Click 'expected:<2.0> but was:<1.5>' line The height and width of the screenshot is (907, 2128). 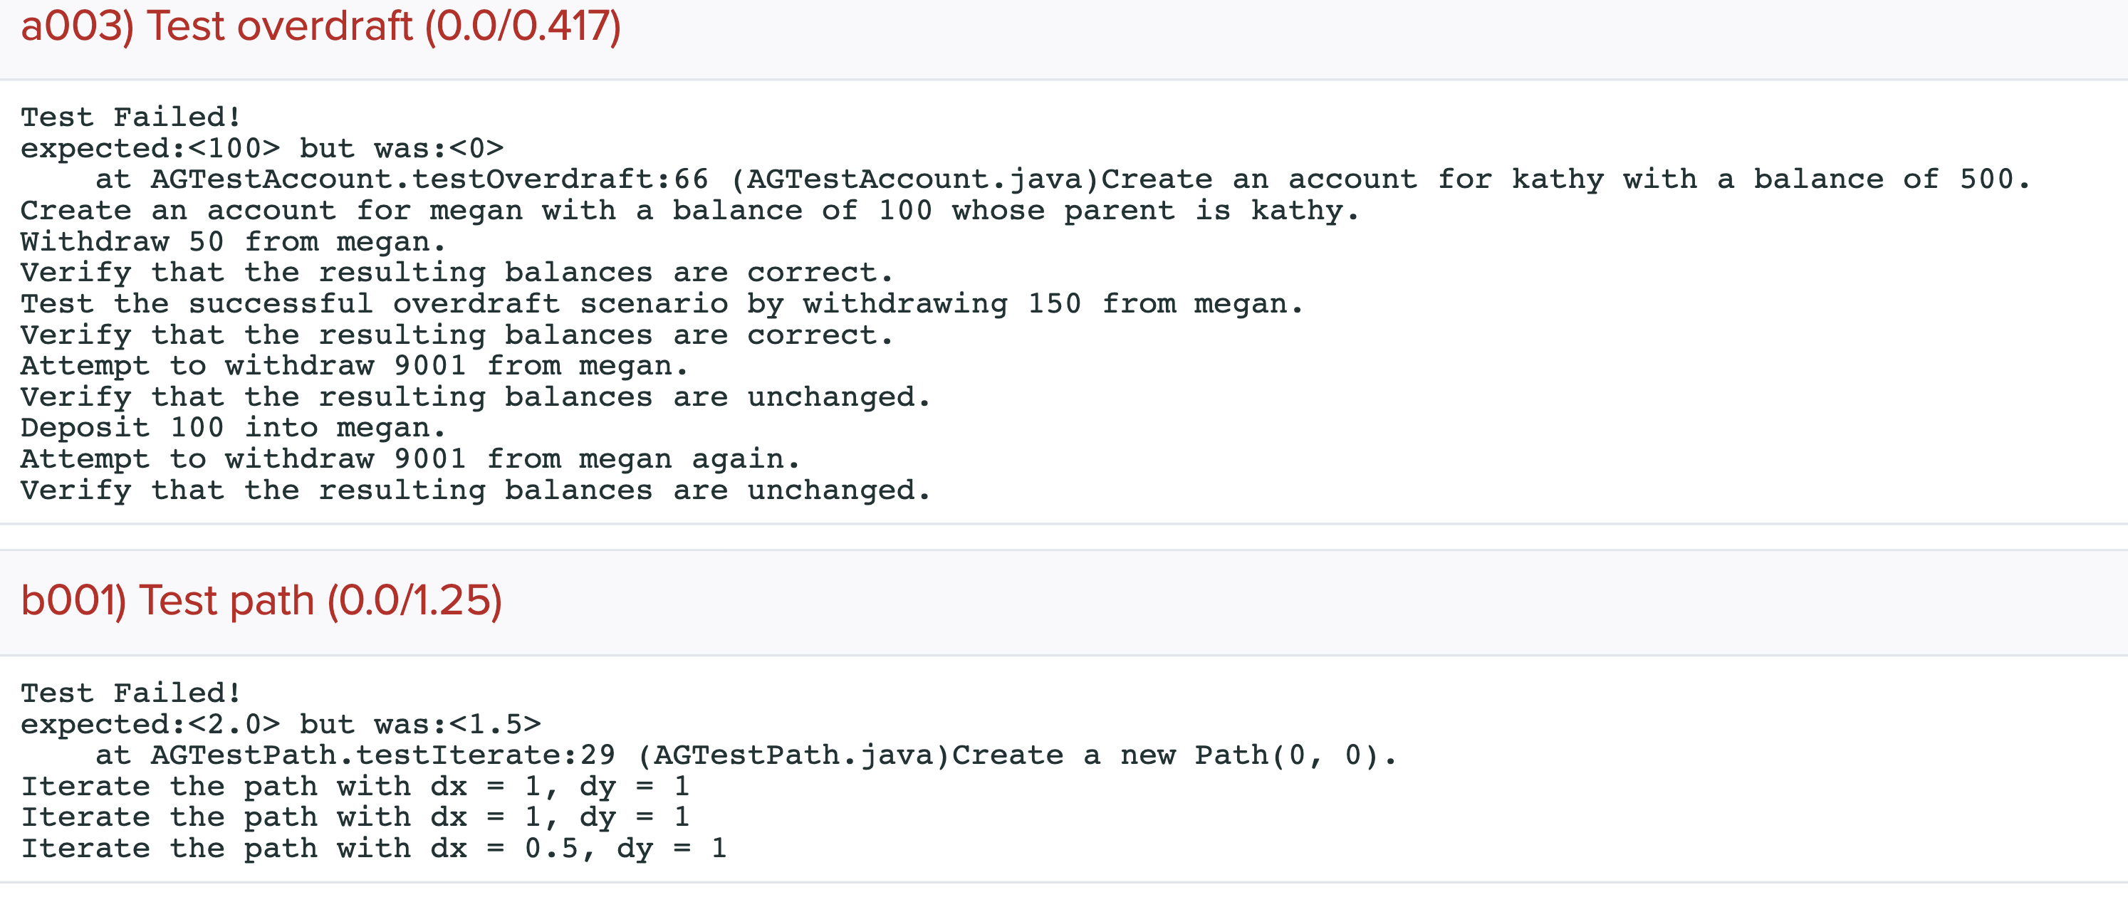tap(280, 725)
